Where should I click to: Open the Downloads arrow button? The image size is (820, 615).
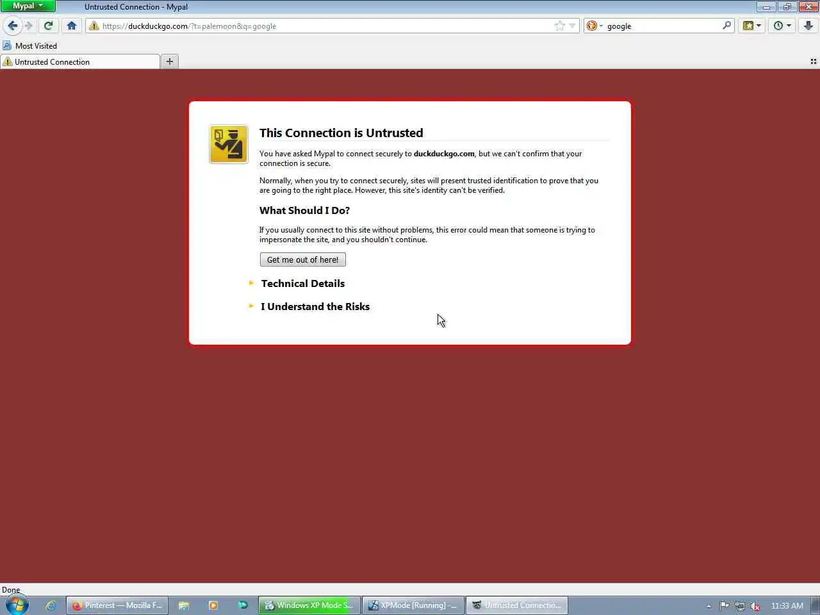tap(808, 26)
